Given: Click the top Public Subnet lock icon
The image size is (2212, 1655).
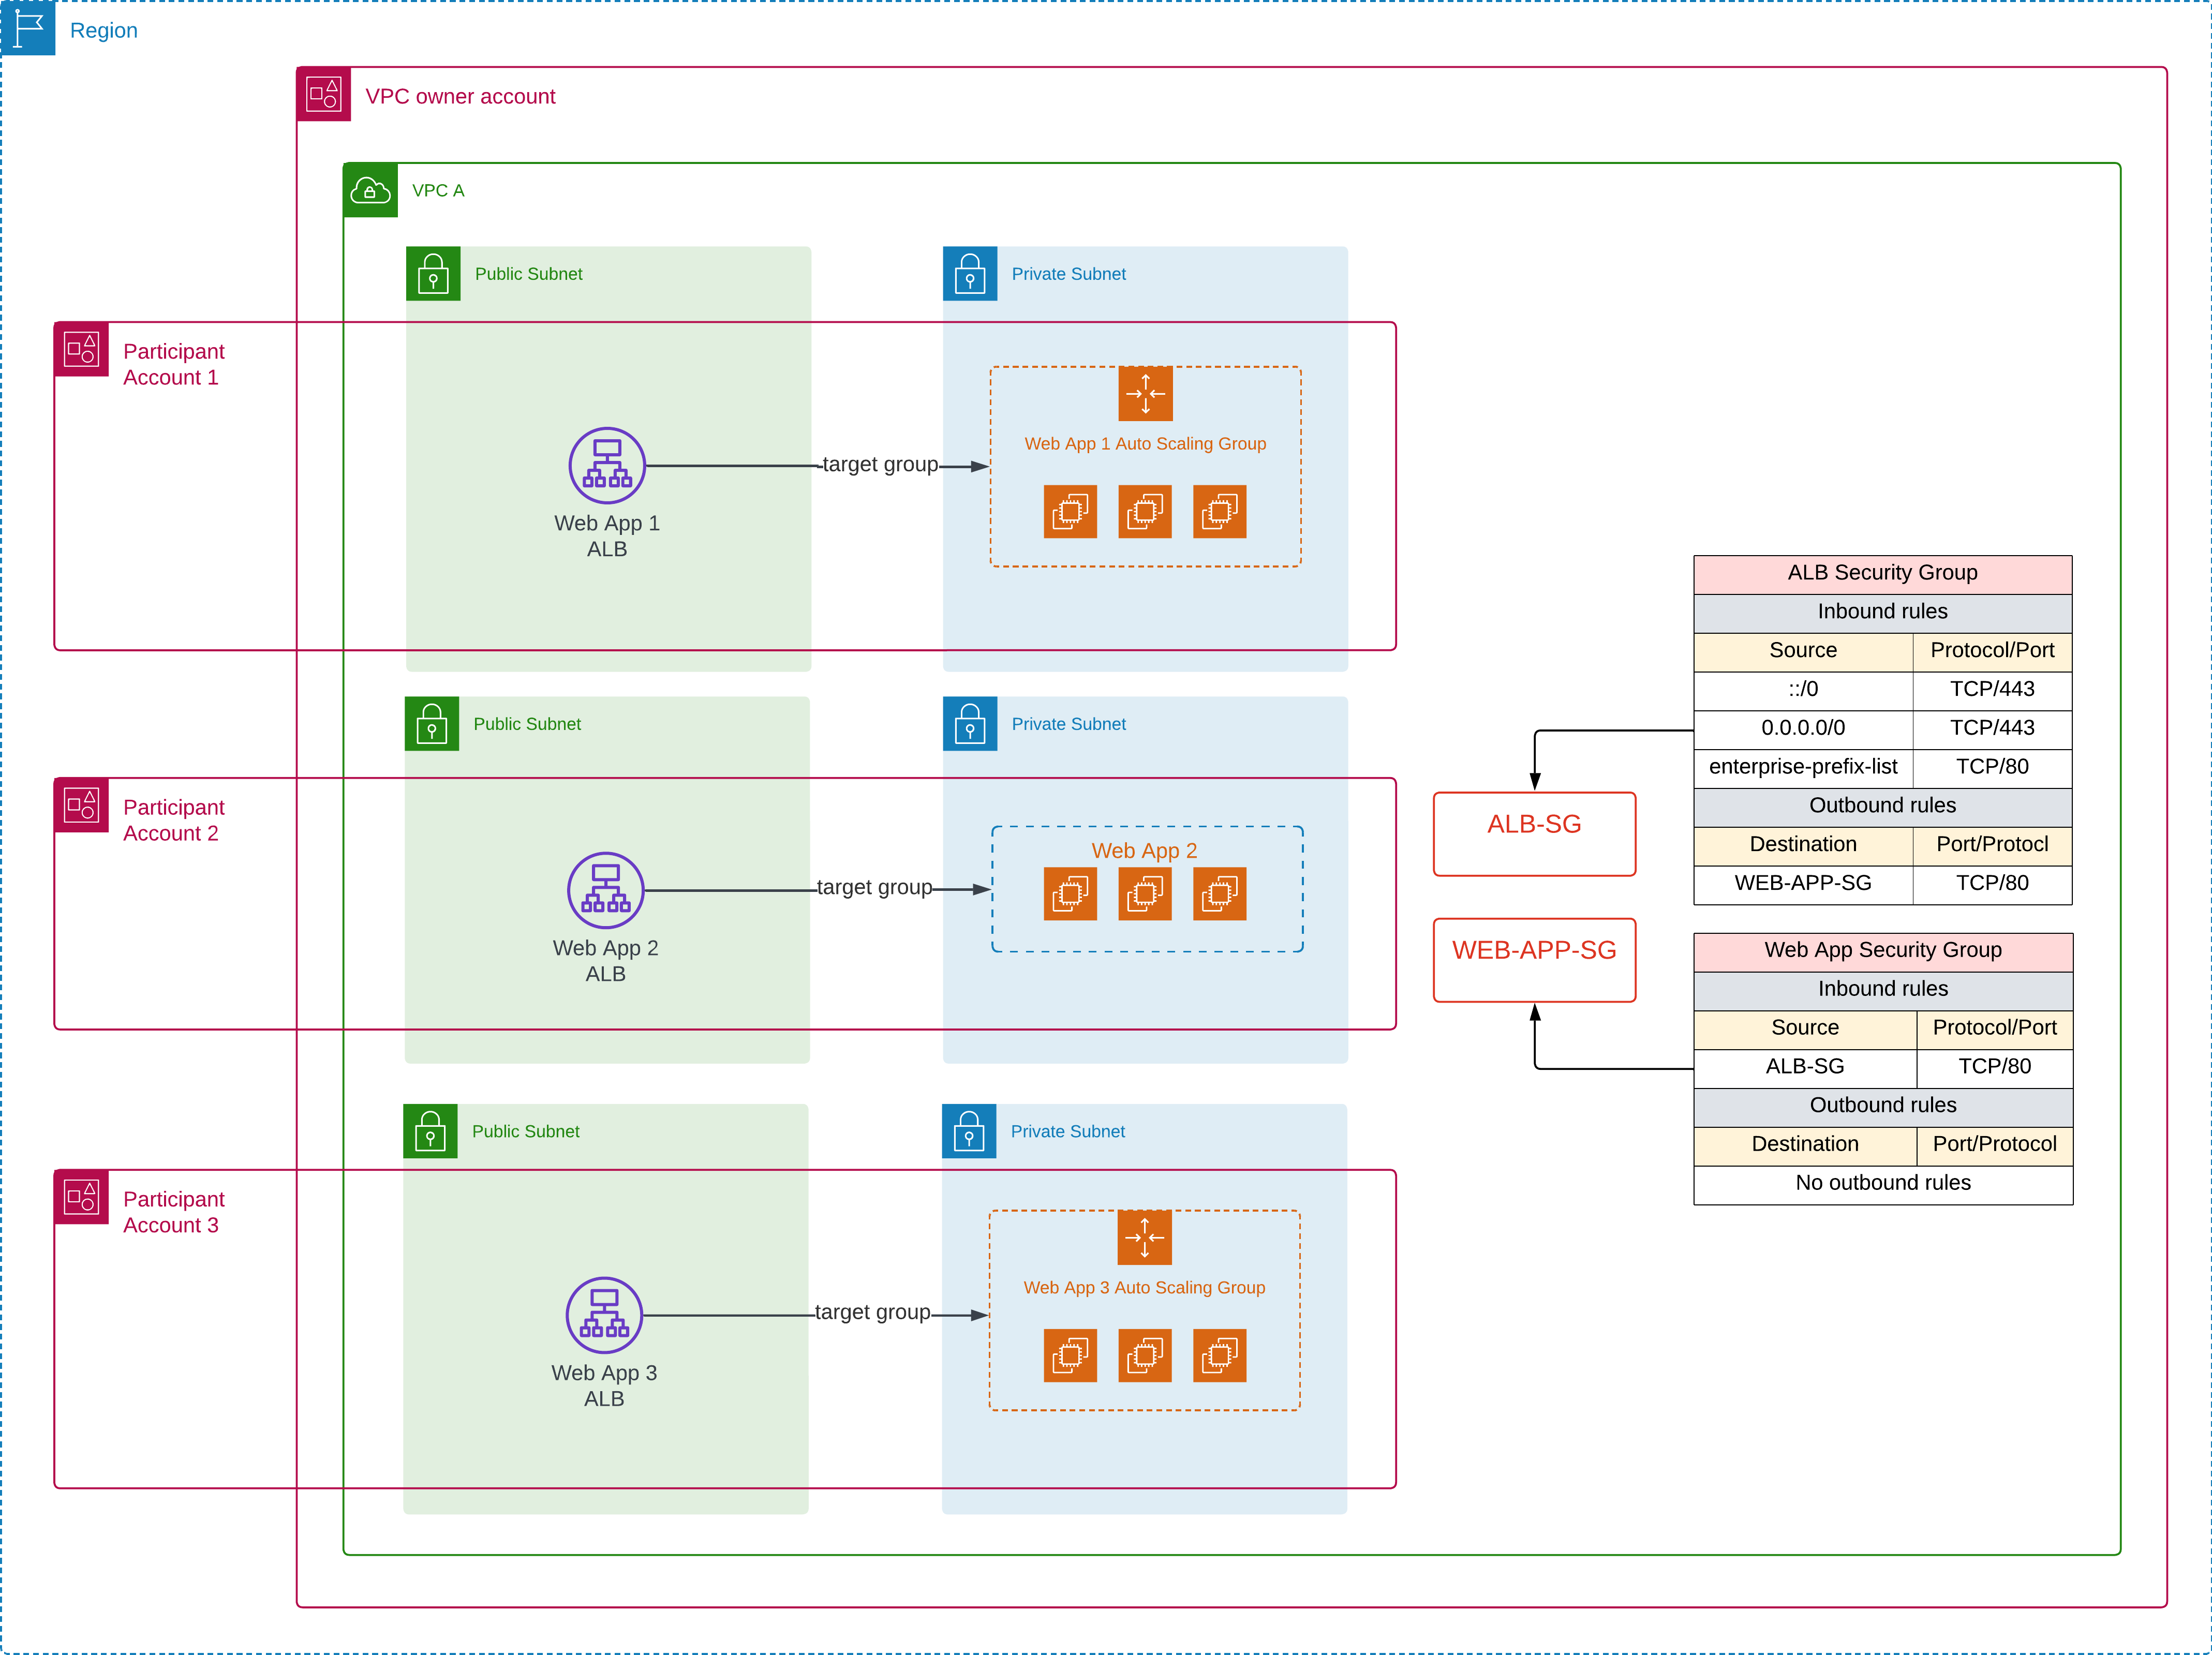Looking at the screenshot, I should pyautogui.click(x=433, y=273).
